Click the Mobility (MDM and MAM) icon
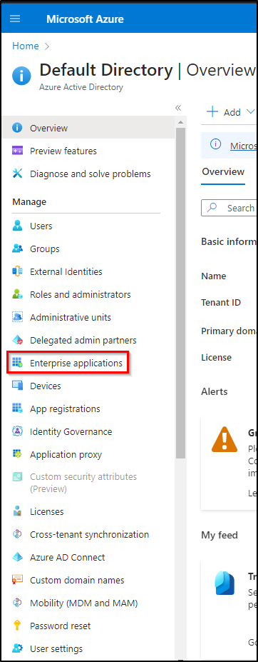 (x=17, y=603)
